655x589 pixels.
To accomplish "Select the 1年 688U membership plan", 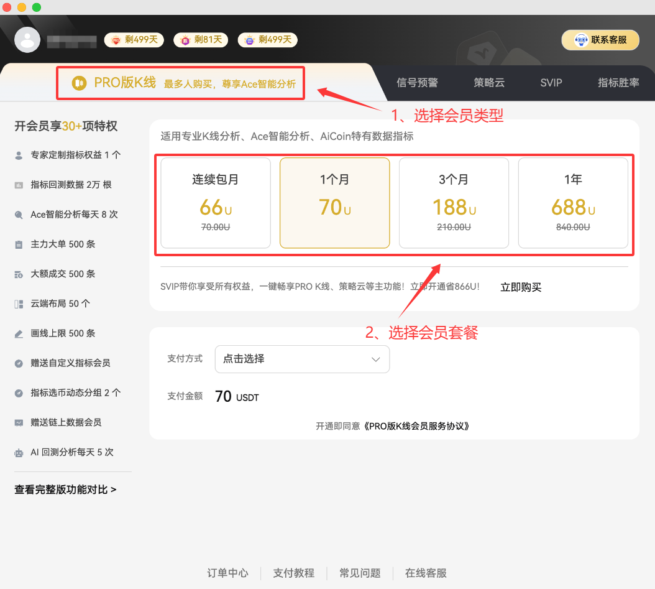I will coord(573,203).
